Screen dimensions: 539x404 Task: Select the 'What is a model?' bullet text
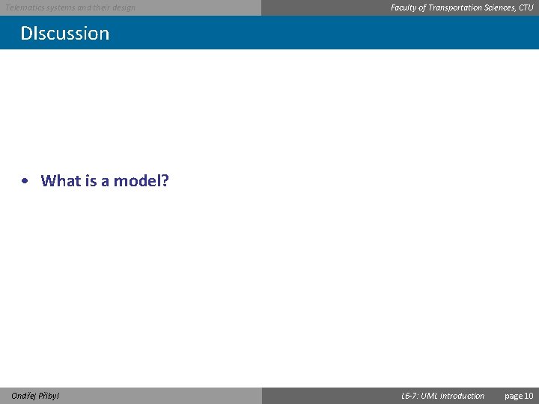[105, 181]
